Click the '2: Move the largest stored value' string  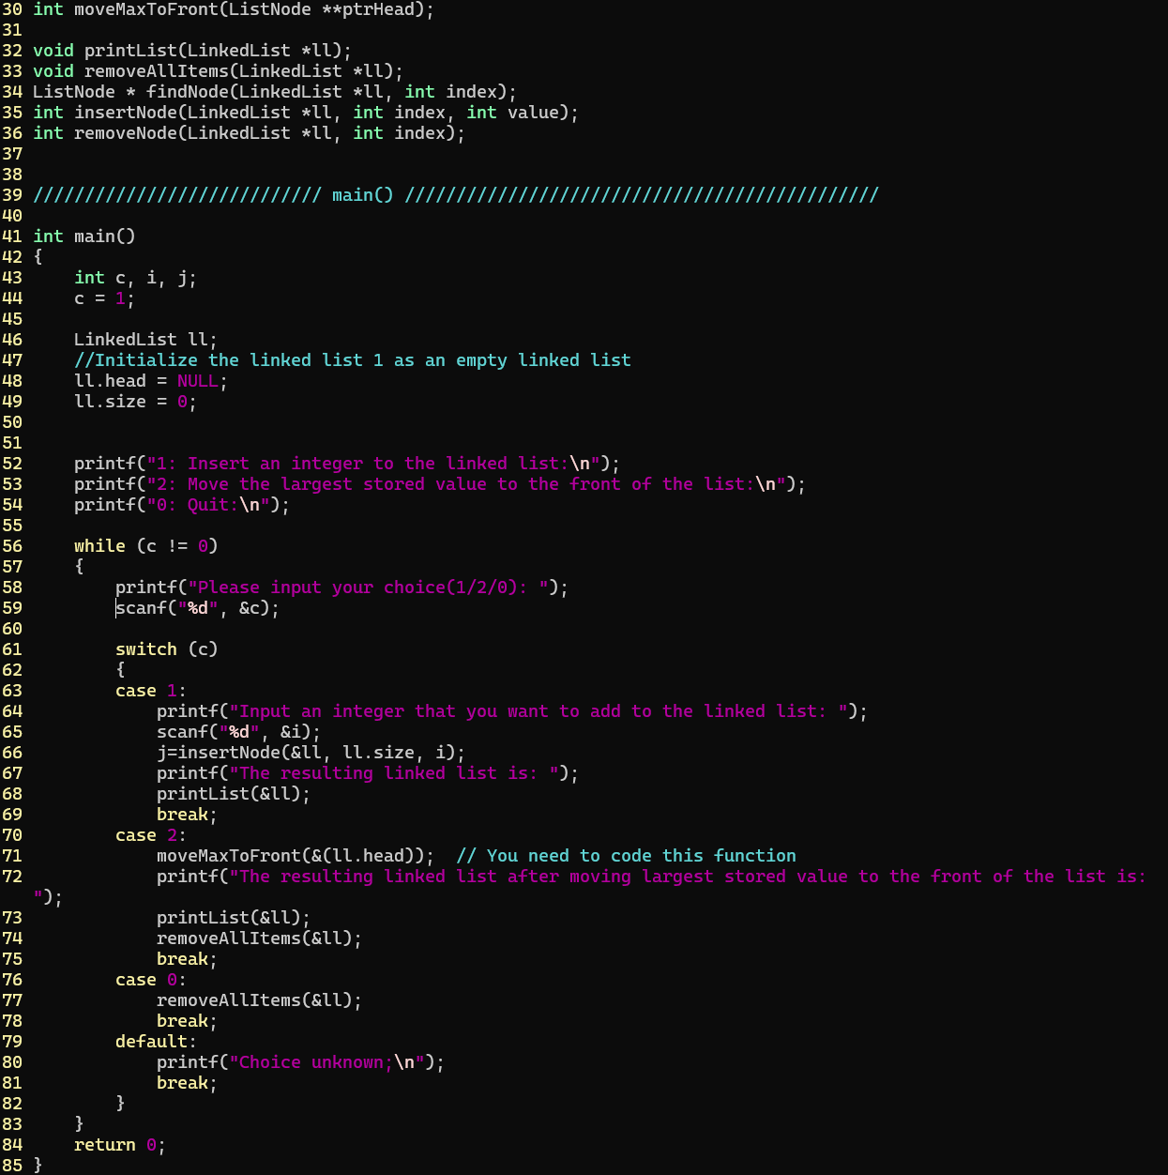[x=466, y=484]
